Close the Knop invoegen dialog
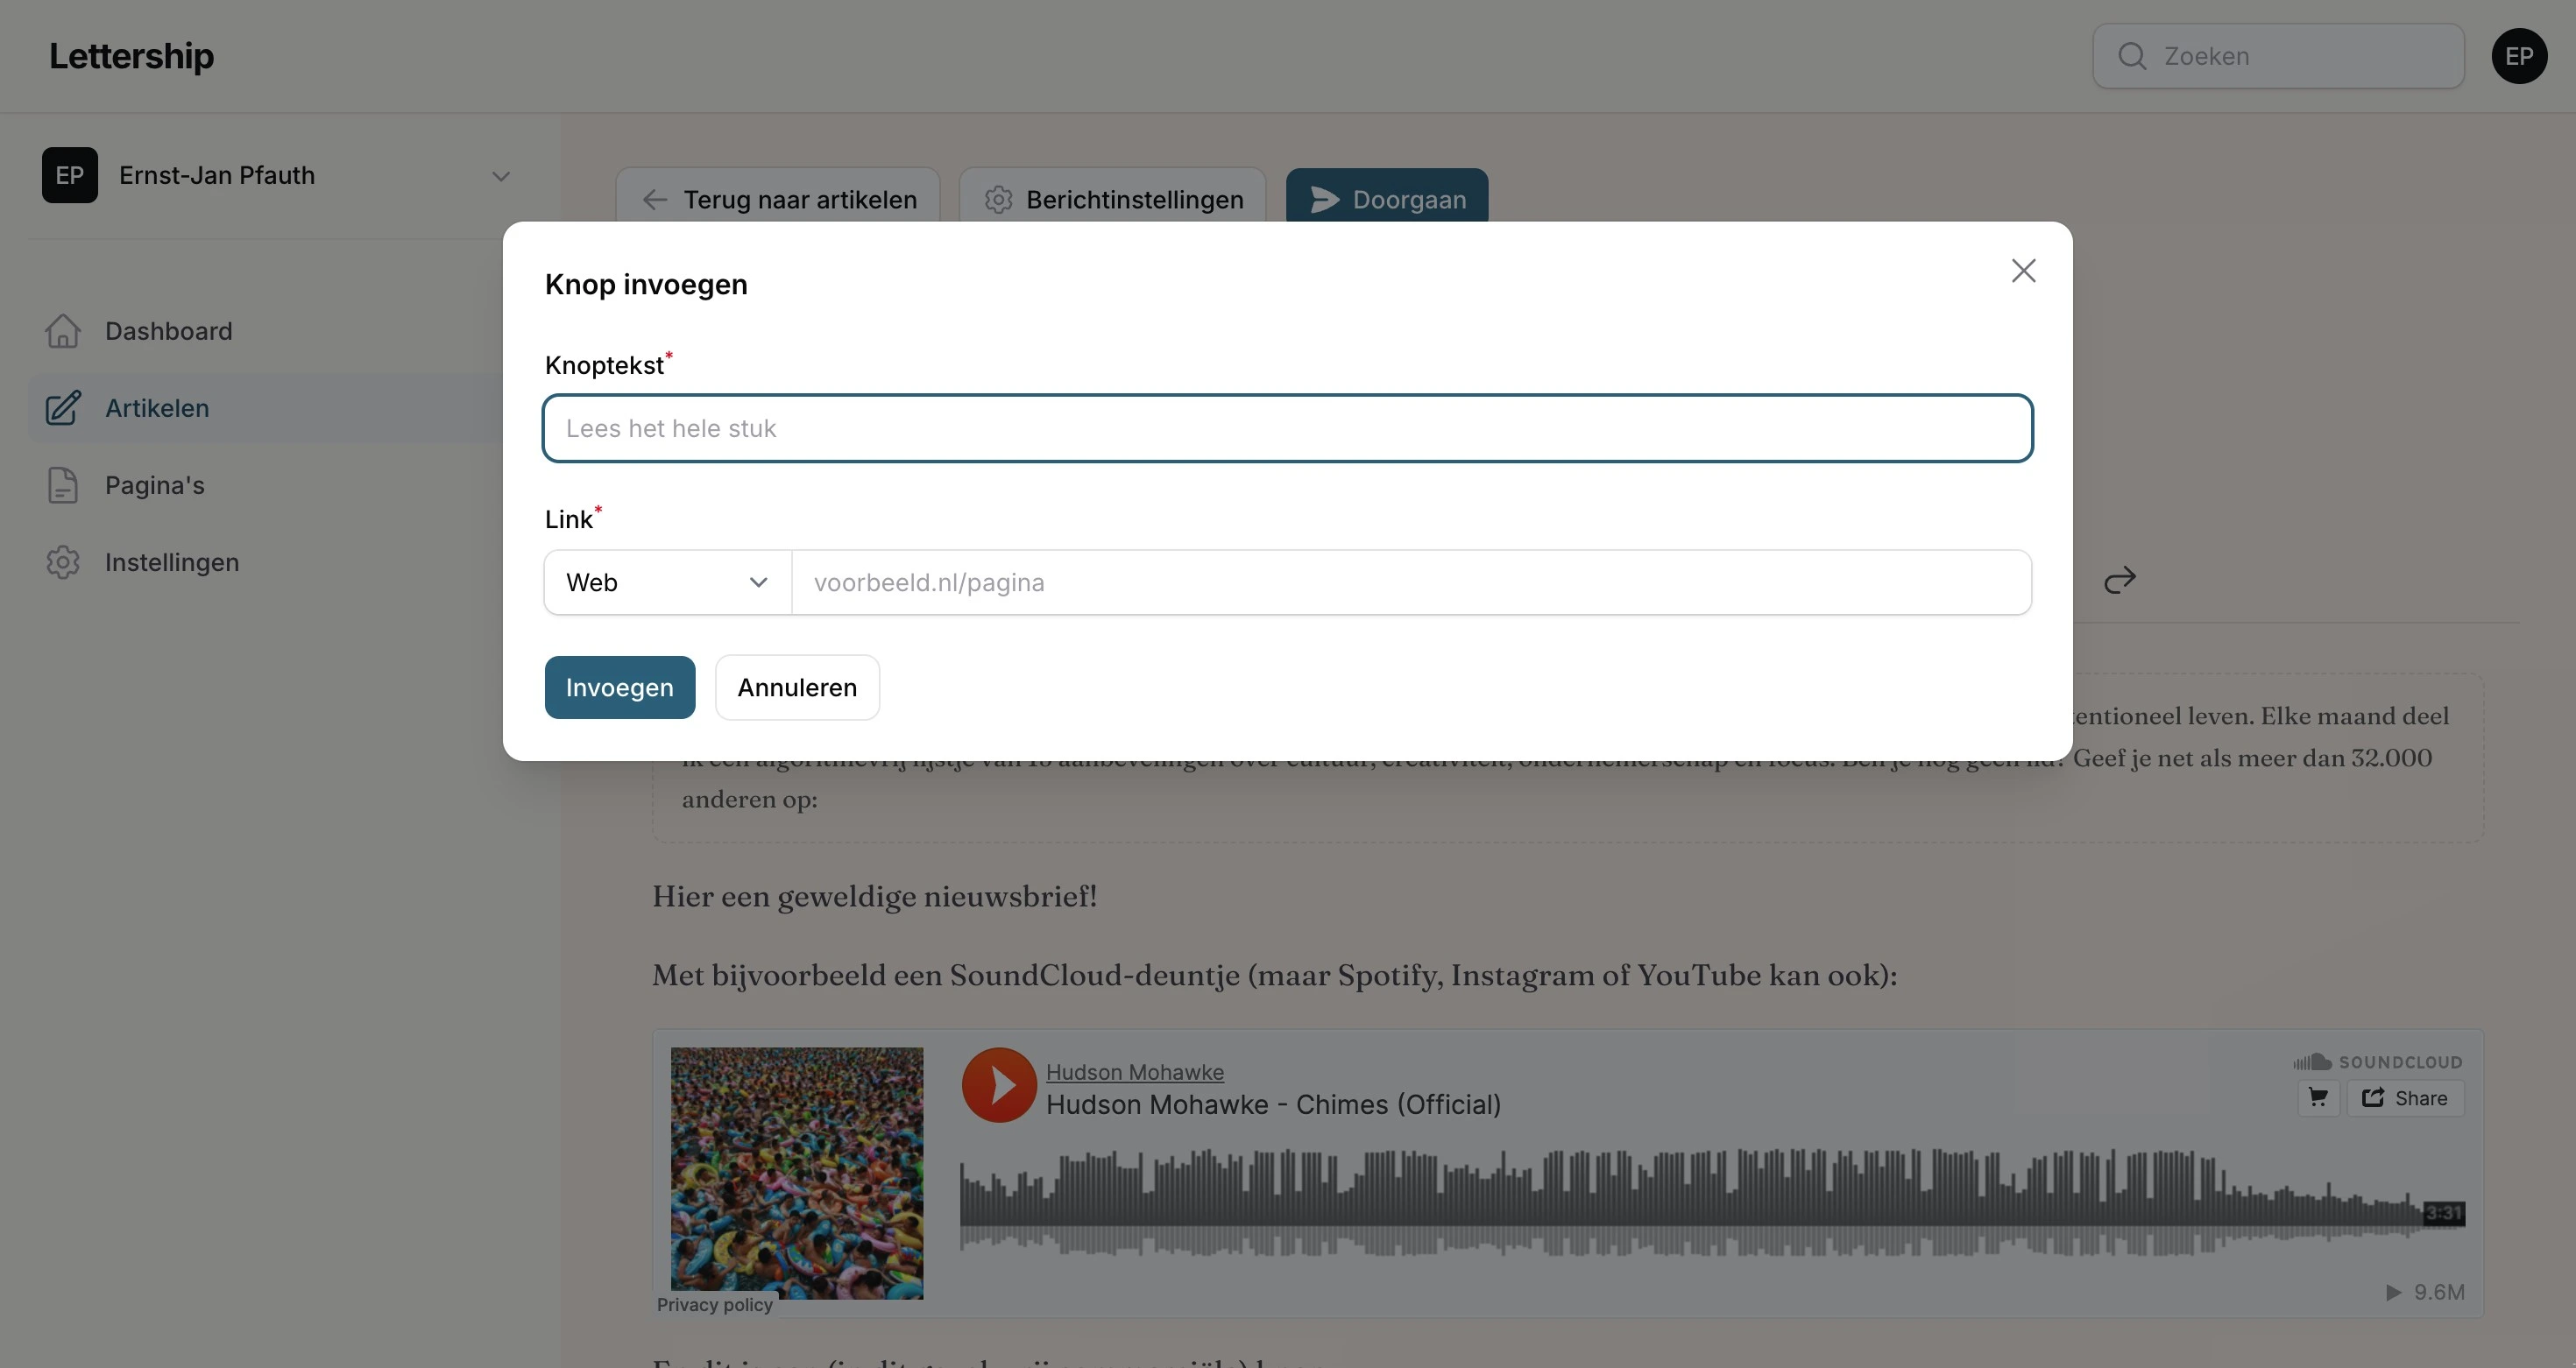This screenshot has width=2576, height=1368. (x=2023, y=271)
